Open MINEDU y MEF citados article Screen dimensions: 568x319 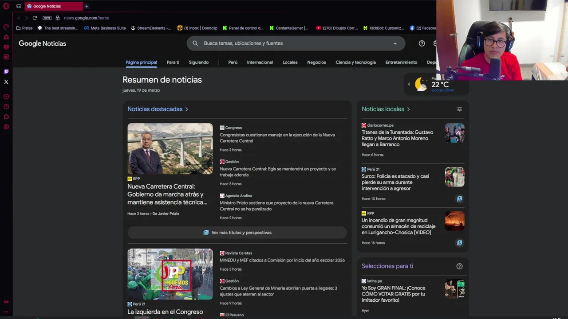[282, 260]
